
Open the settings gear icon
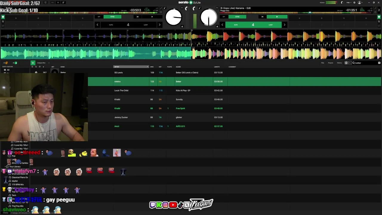point(354,2)
